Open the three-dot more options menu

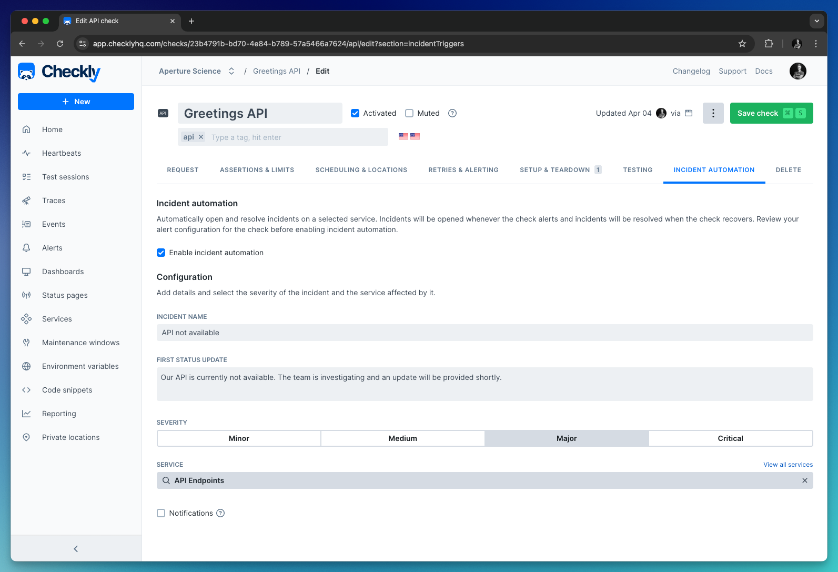coord(713,113)
